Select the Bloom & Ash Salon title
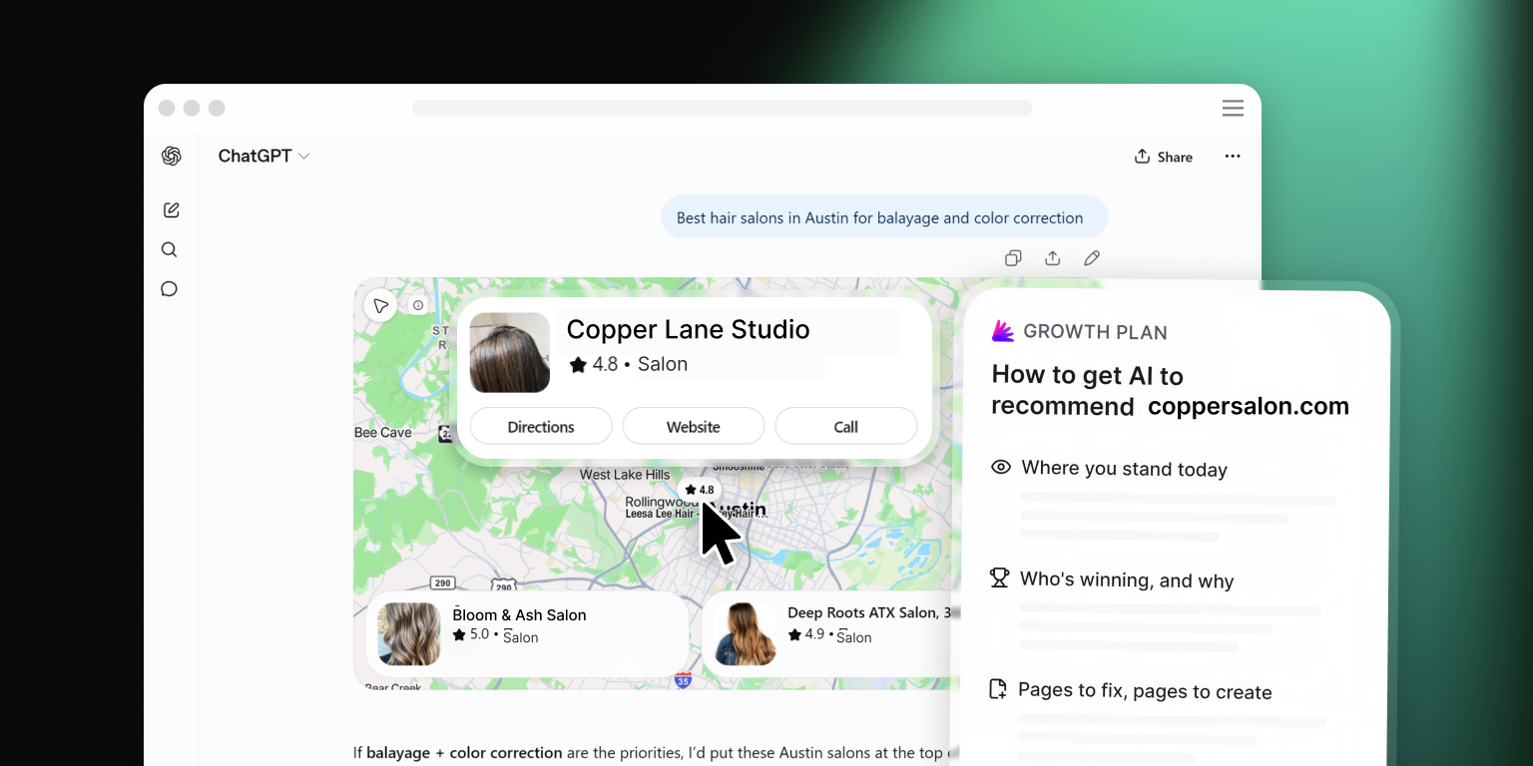Screen dimensions: 1533x766 (519, 614)
